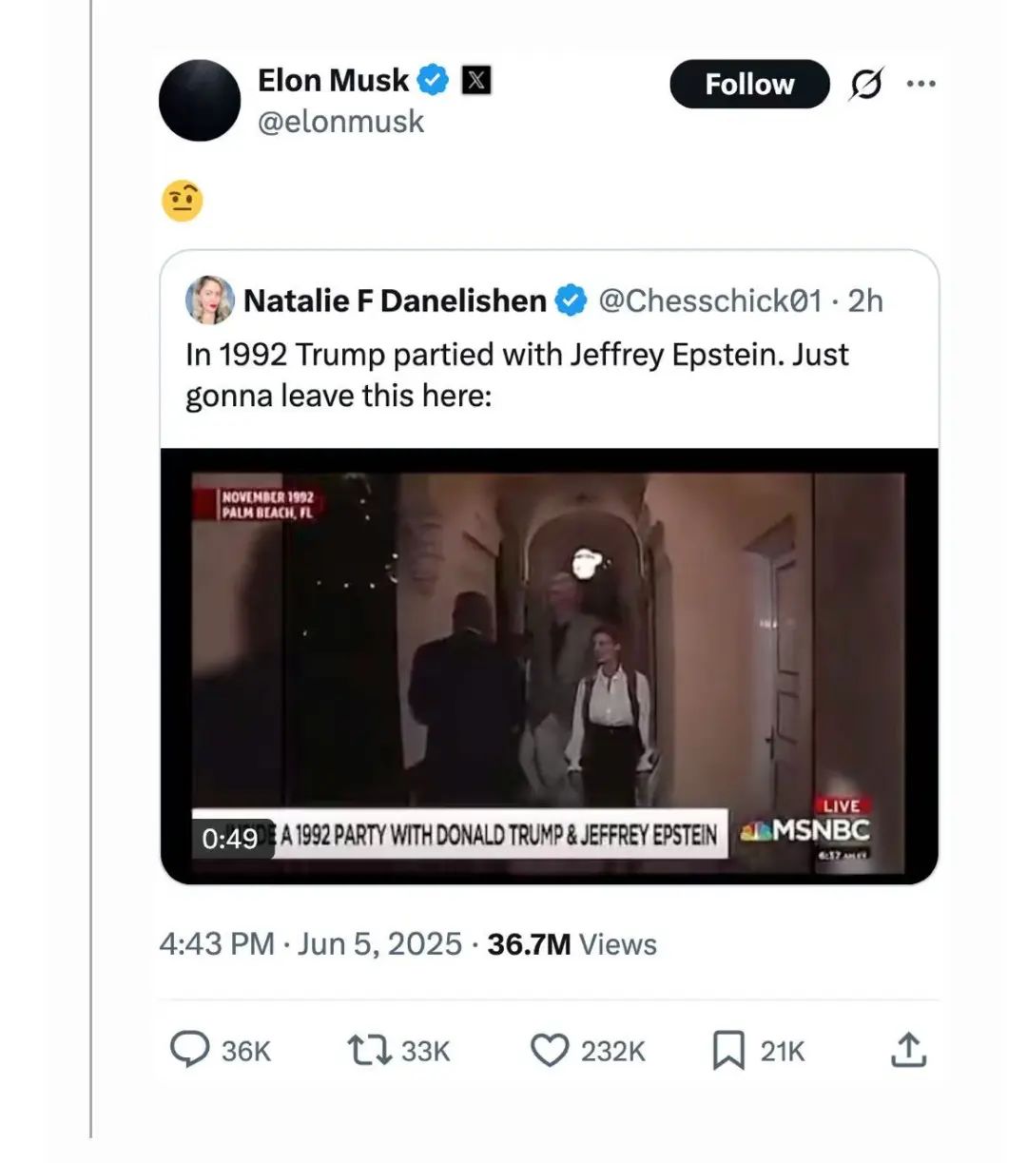Viewport: 1027px width, 1163px height.
Task: Play the MSNBC video thumbnail
Action: tap(549, 666)
